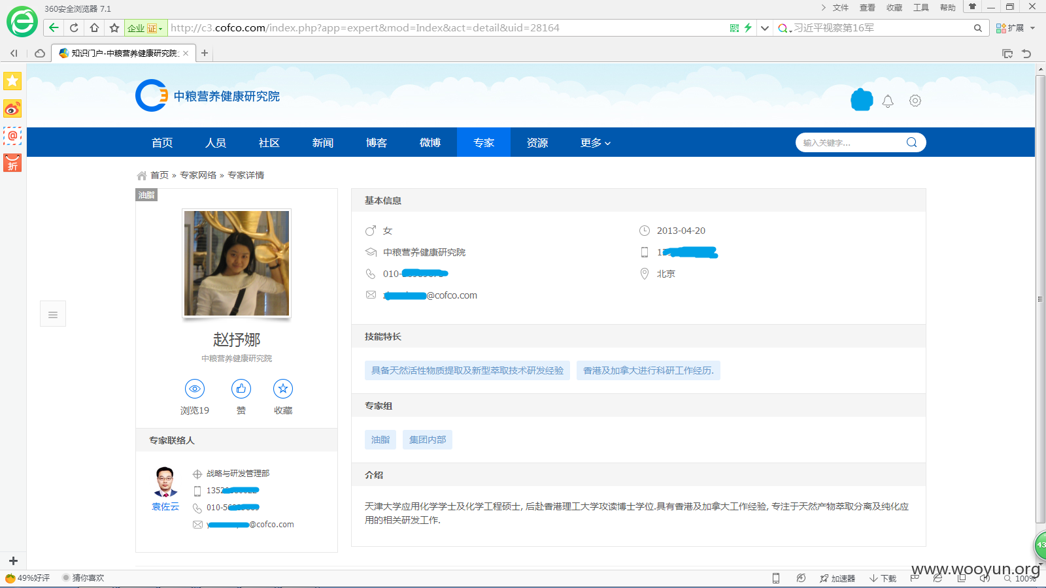Viewport: 1046px width, 588px height.
Task: Open the 首页 navigation tab
Action: click(162, 142)
